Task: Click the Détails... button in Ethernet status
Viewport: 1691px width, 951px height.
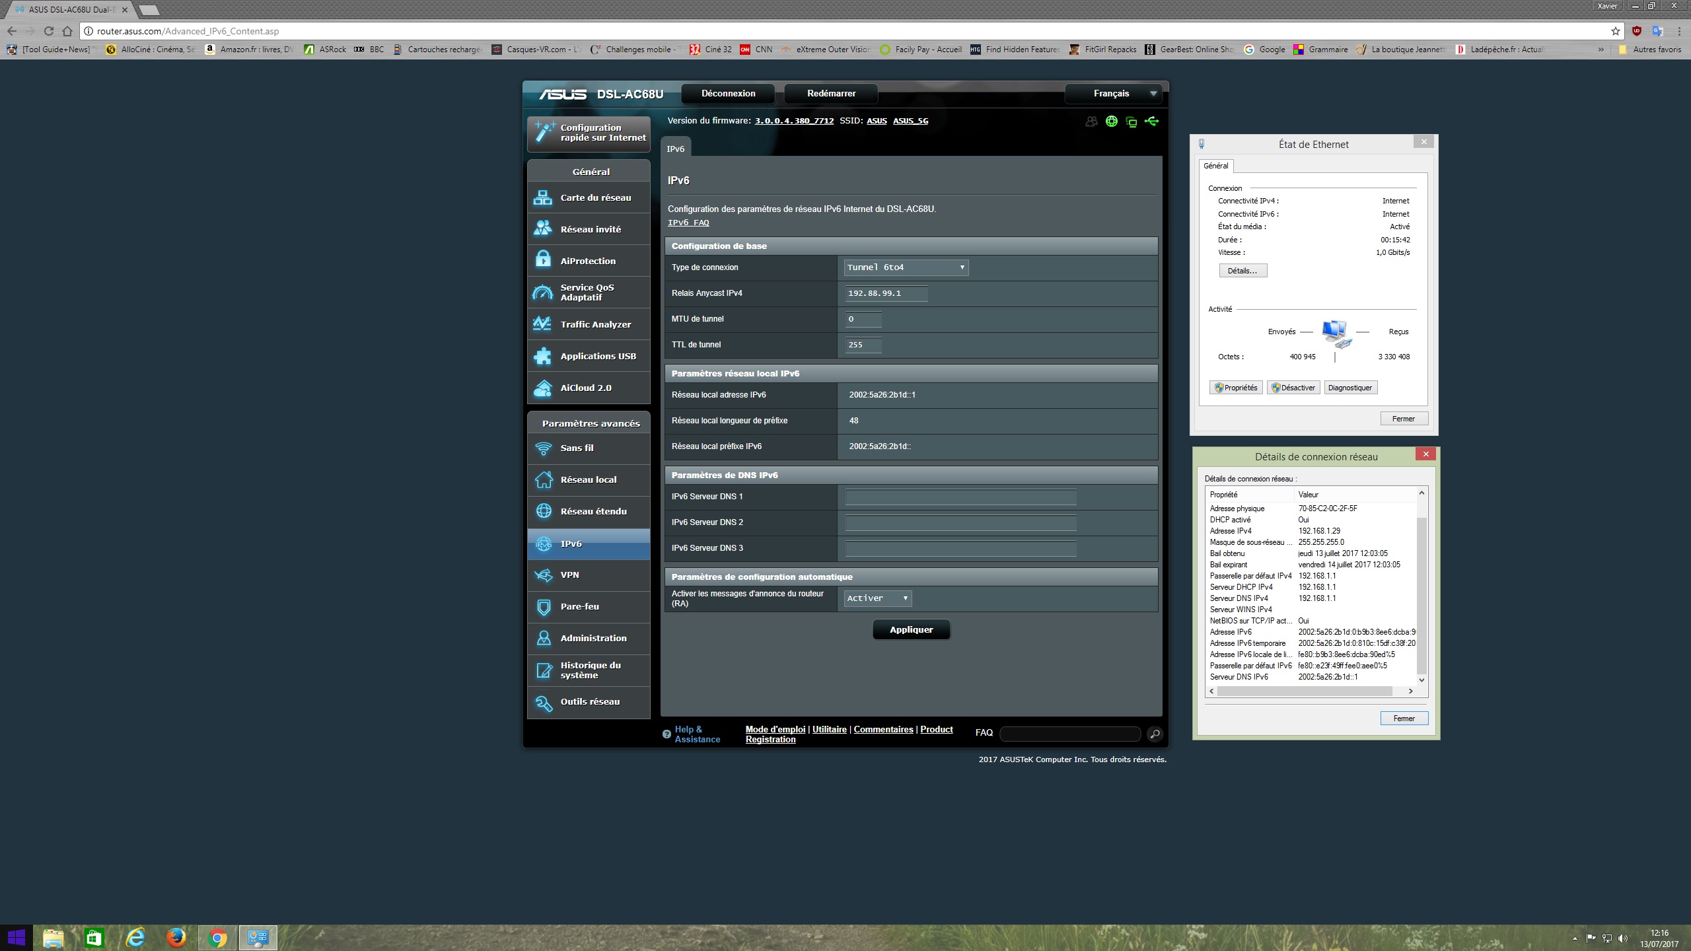Action: 1242,271
